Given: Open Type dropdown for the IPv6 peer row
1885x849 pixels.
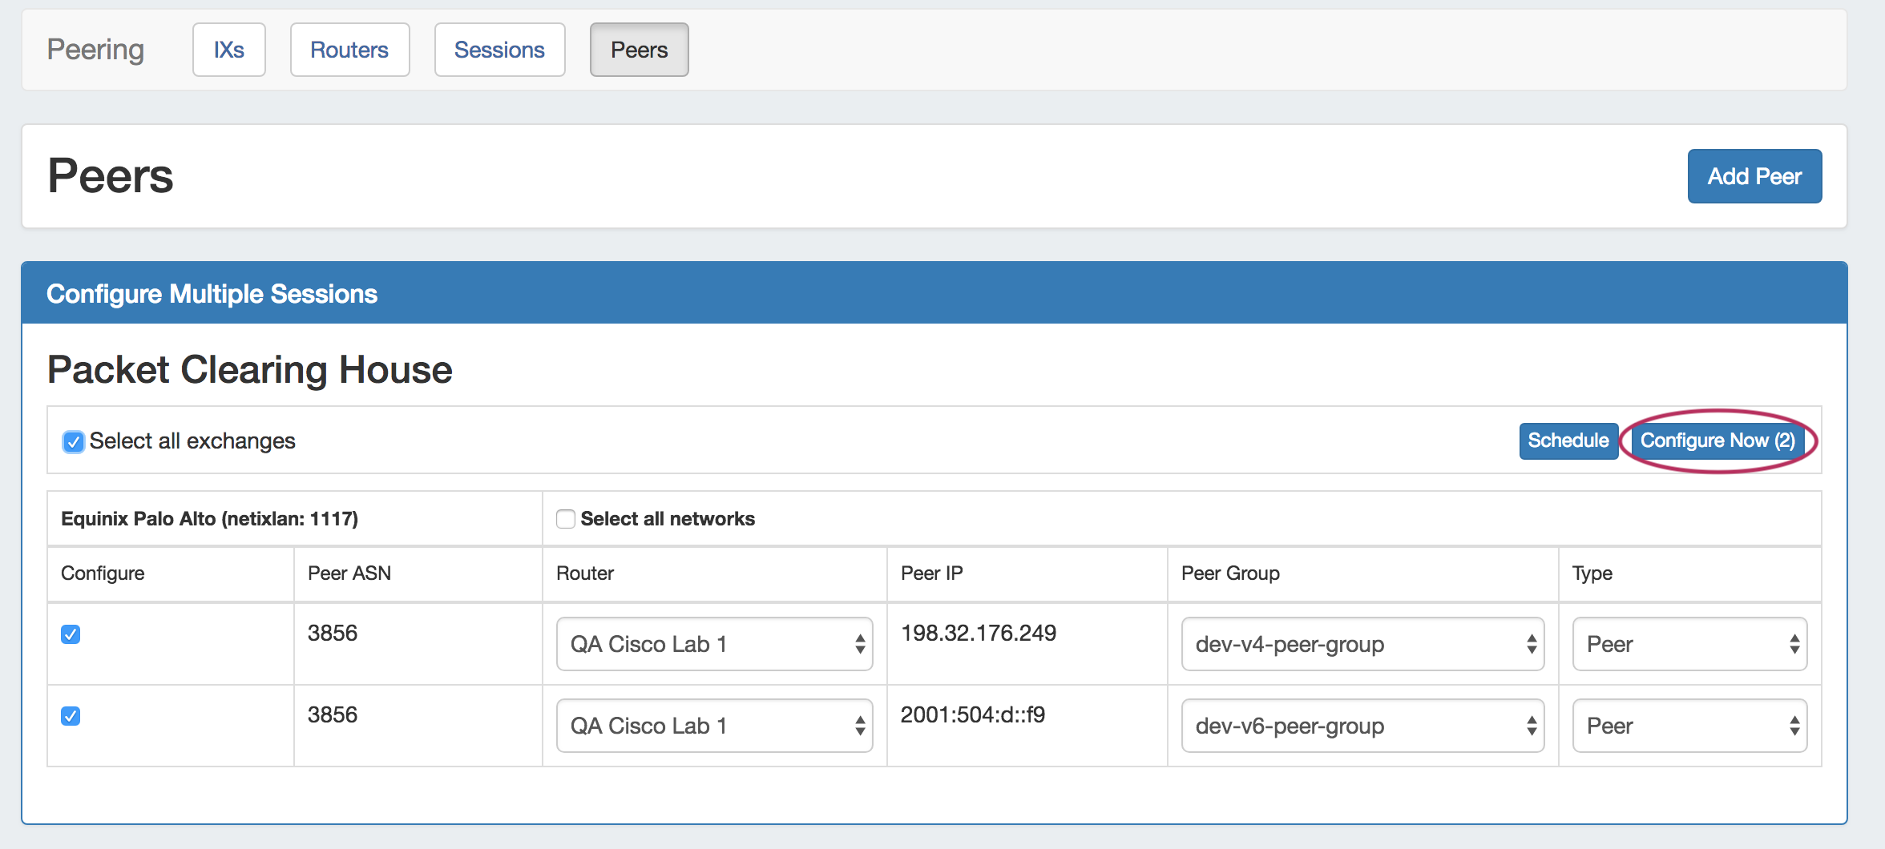Looking at the screenshot, I should (x=1689, y=726).
